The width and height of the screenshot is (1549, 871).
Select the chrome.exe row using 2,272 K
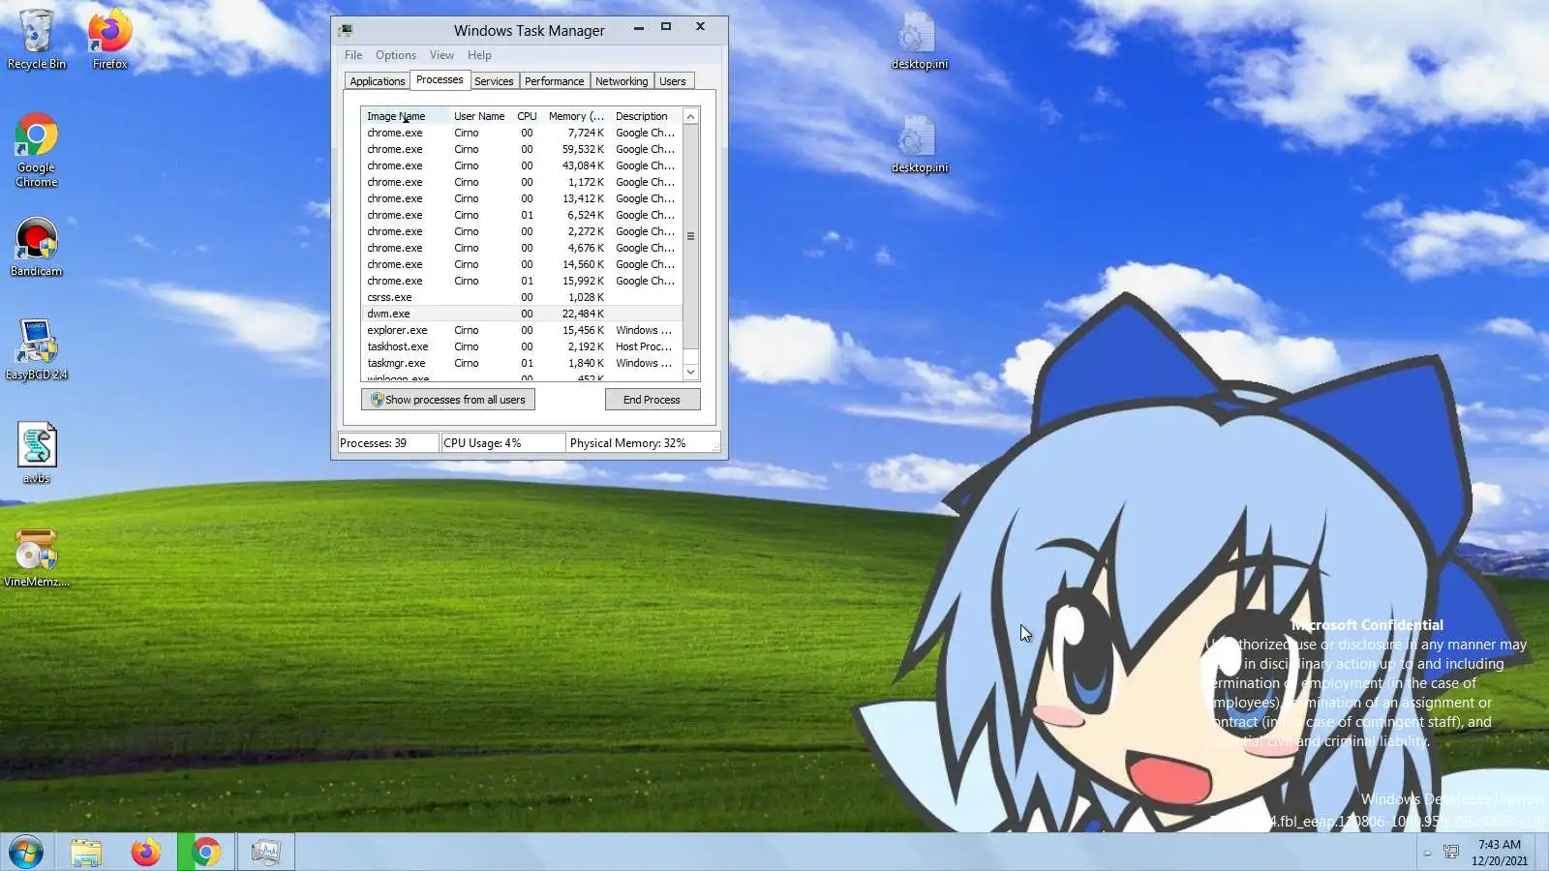(x=522, y=232)
